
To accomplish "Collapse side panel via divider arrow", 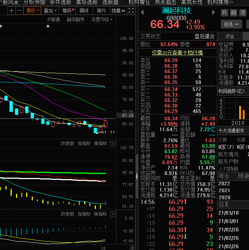I will 137,177.
